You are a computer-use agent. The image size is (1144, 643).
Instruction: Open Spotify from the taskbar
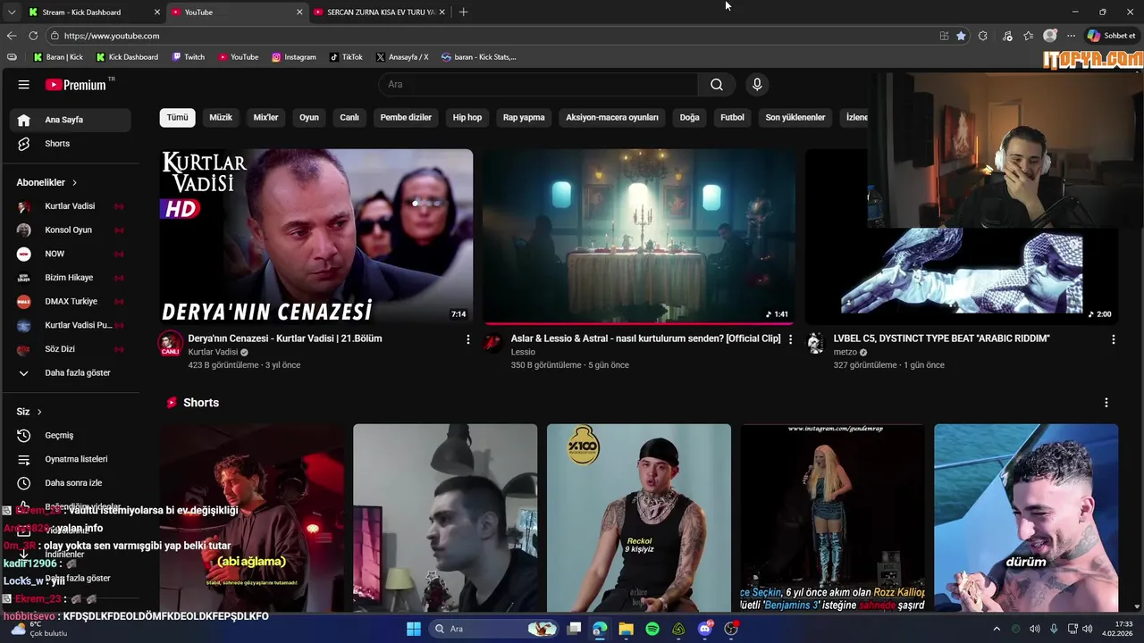click(x=652, y=629)
